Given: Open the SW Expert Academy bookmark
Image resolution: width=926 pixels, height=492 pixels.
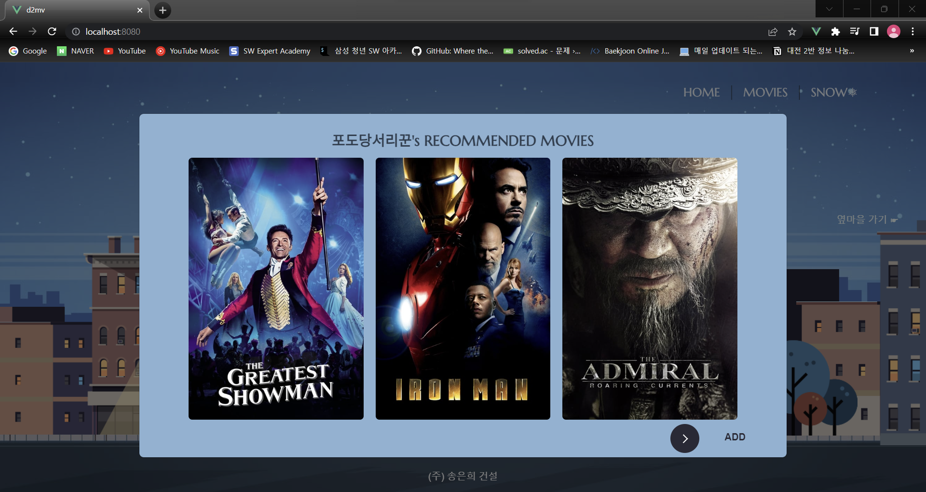Looking at the screenshot, I should click(269, 51).
